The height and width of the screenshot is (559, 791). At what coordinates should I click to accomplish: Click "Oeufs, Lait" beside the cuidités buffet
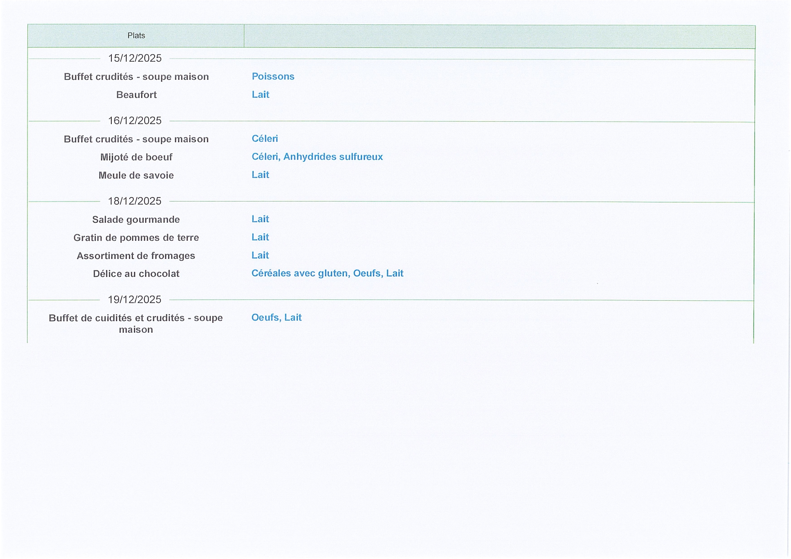pyautogui.click(x=276, y=317)
